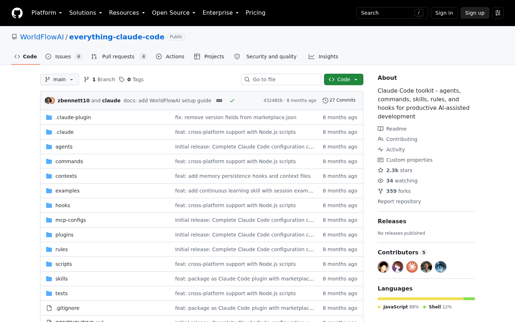Expand the Resources menu
515x322 pixels.
[x=127, y=13]
